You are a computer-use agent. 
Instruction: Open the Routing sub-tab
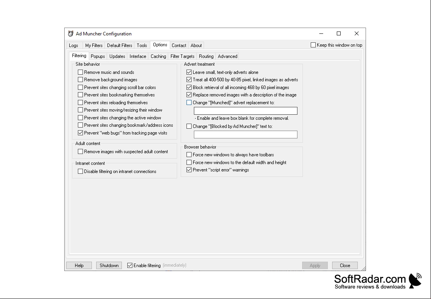[x=206, y=56]
